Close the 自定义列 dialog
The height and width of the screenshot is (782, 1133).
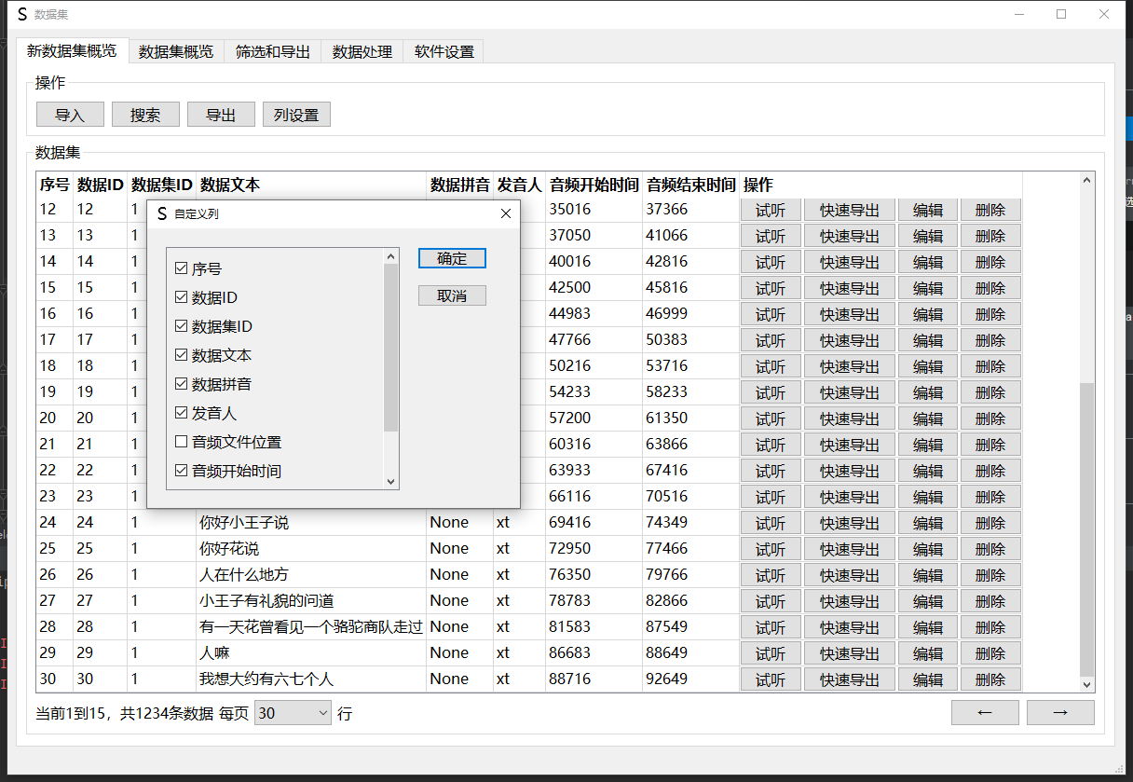506,213
